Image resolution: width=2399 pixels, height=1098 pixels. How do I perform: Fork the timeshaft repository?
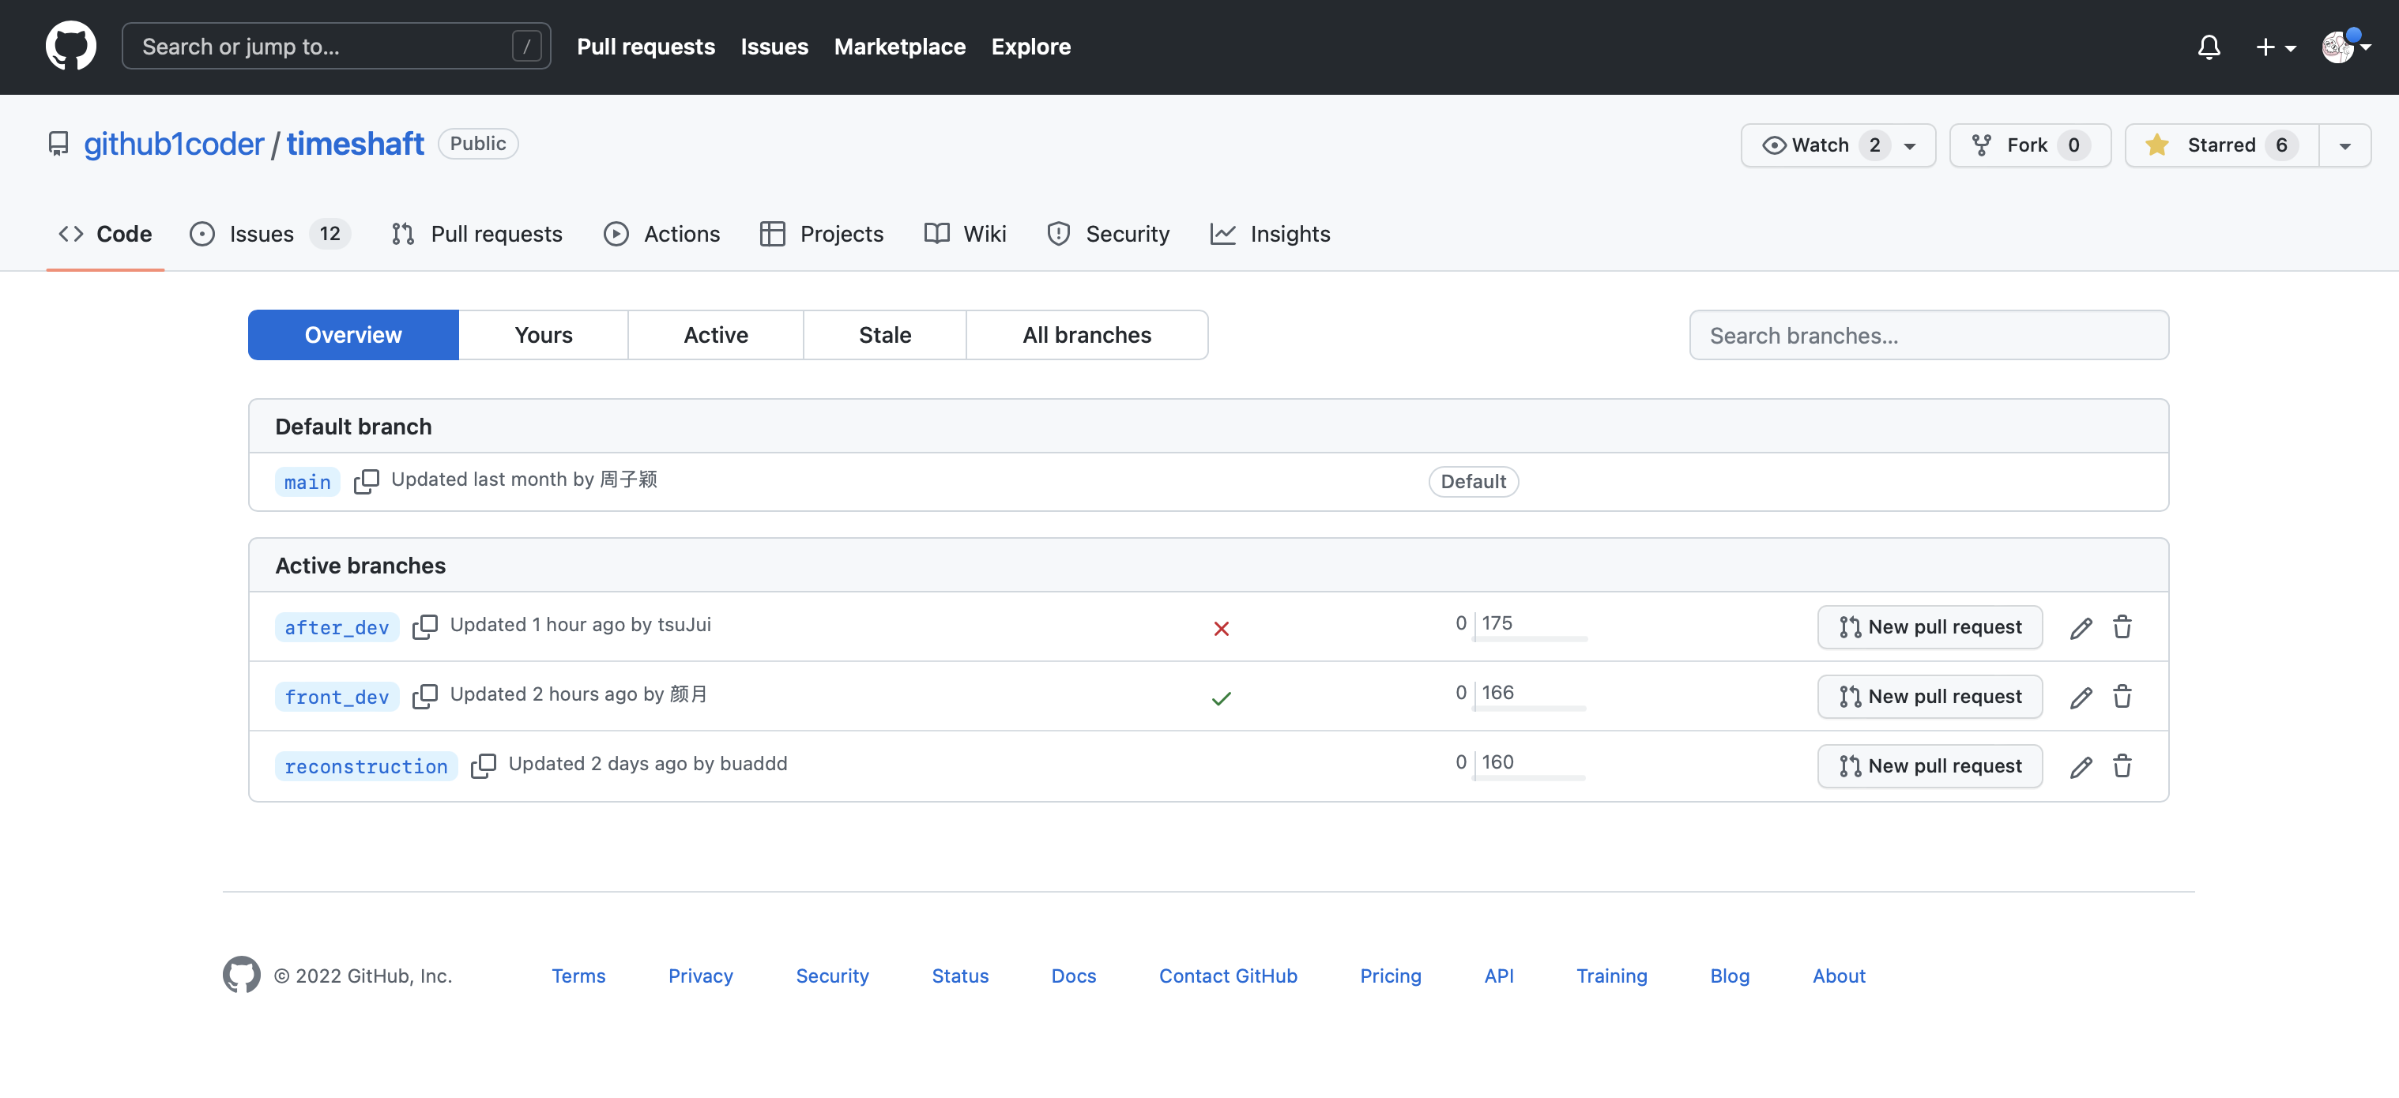click(2029, 145)
